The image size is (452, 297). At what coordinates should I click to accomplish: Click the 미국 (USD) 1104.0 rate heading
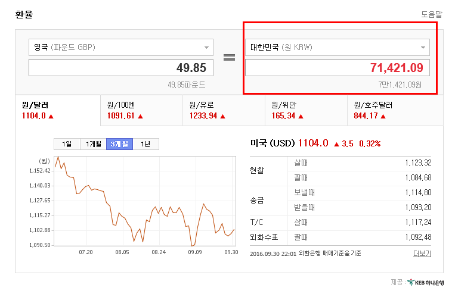(x=289, y=143)
